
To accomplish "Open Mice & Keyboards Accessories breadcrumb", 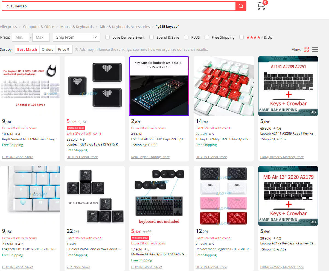I will pyautogui.click(x=125, y=27).
